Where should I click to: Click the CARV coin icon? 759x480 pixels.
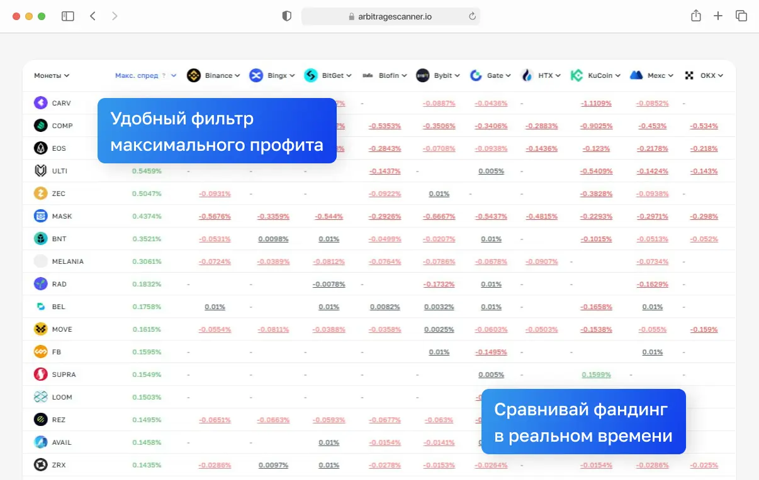40,103
